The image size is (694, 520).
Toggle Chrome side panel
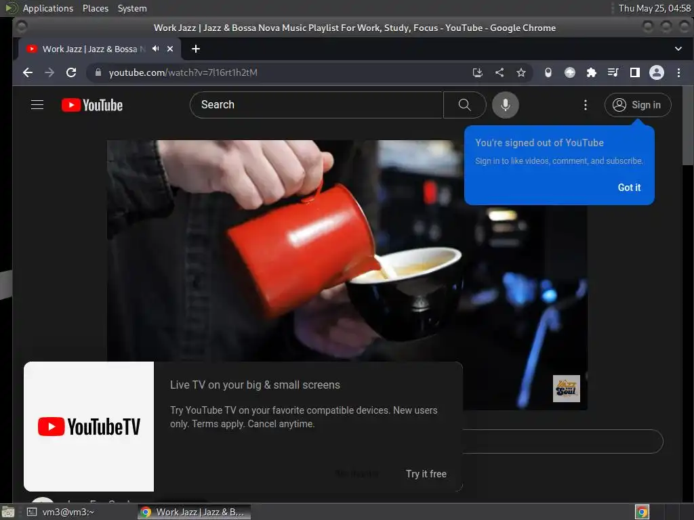click(x=634, y=72)
